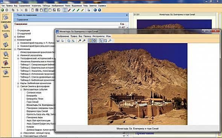Image resolution: width=222 pixels, height=138 pixels.
Task: Select the arrow pointer tool in image window
Action: (x=101, y=41)
